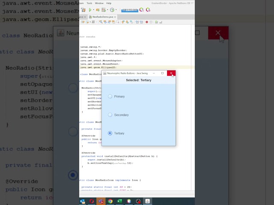The width and height of the screenshot is (274, 205).
Task: Click the Debug Project toolbar icon
Action: tap(98, 10)
